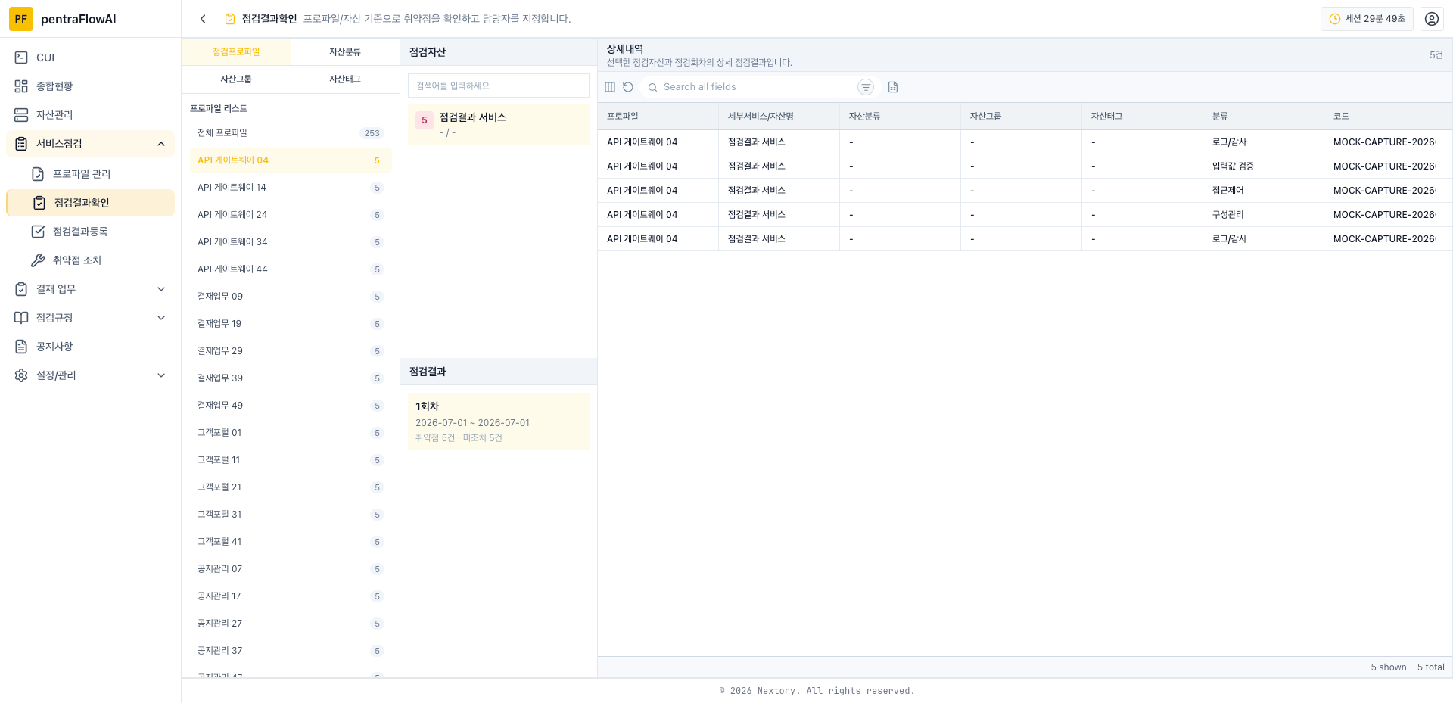
Task: Select profile 결재업무 09
Action: click(x=291, y=297)
